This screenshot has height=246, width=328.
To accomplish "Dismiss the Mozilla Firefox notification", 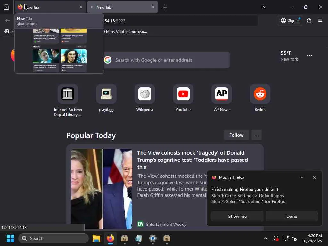I will click(x=314, y=177).
